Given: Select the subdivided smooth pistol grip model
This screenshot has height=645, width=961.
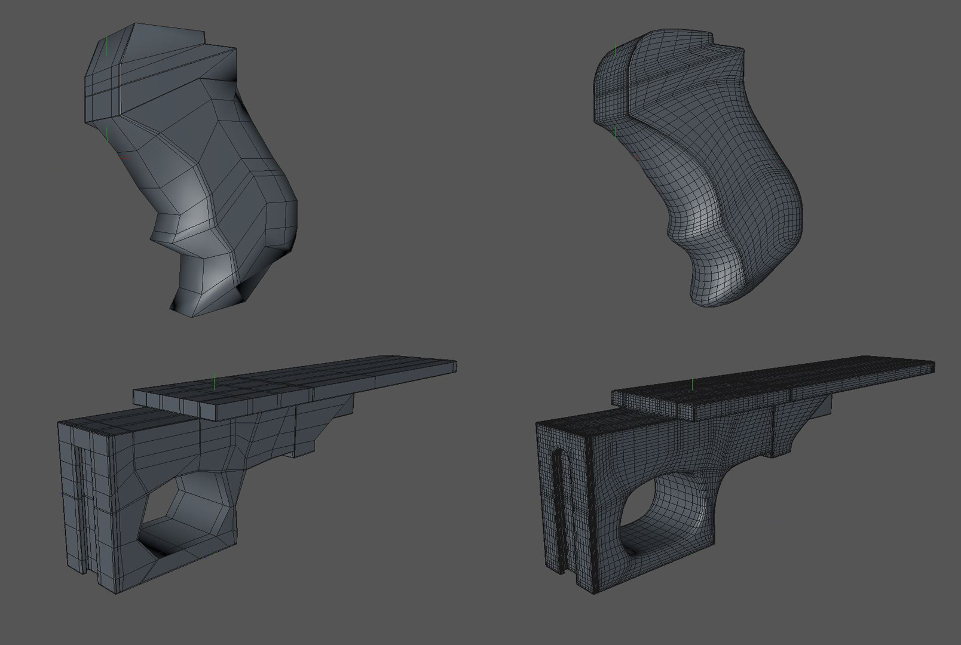Looking at the screenshot, I should (x=699, y=167).
